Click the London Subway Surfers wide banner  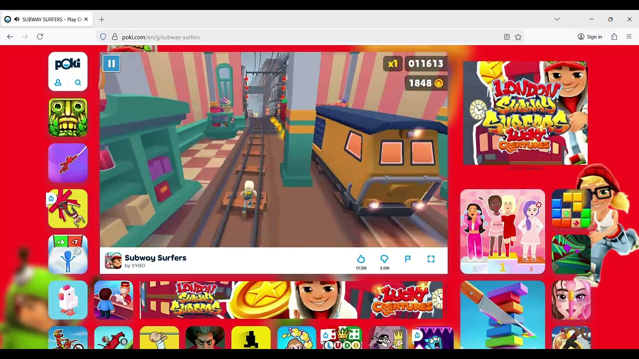pyautogui.click(x=291, y=300)
